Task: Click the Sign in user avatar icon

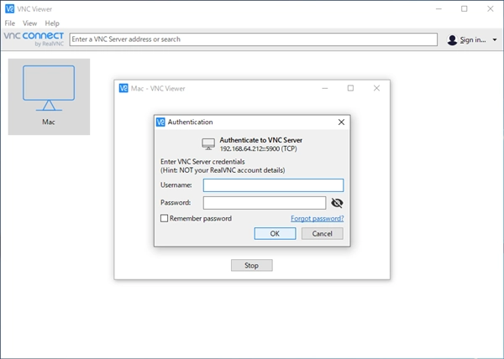Action: 452,39
